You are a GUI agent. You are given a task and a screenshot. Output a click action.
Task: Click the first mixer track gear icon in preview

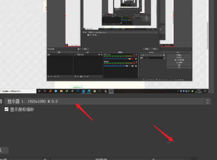coord(136,59)
